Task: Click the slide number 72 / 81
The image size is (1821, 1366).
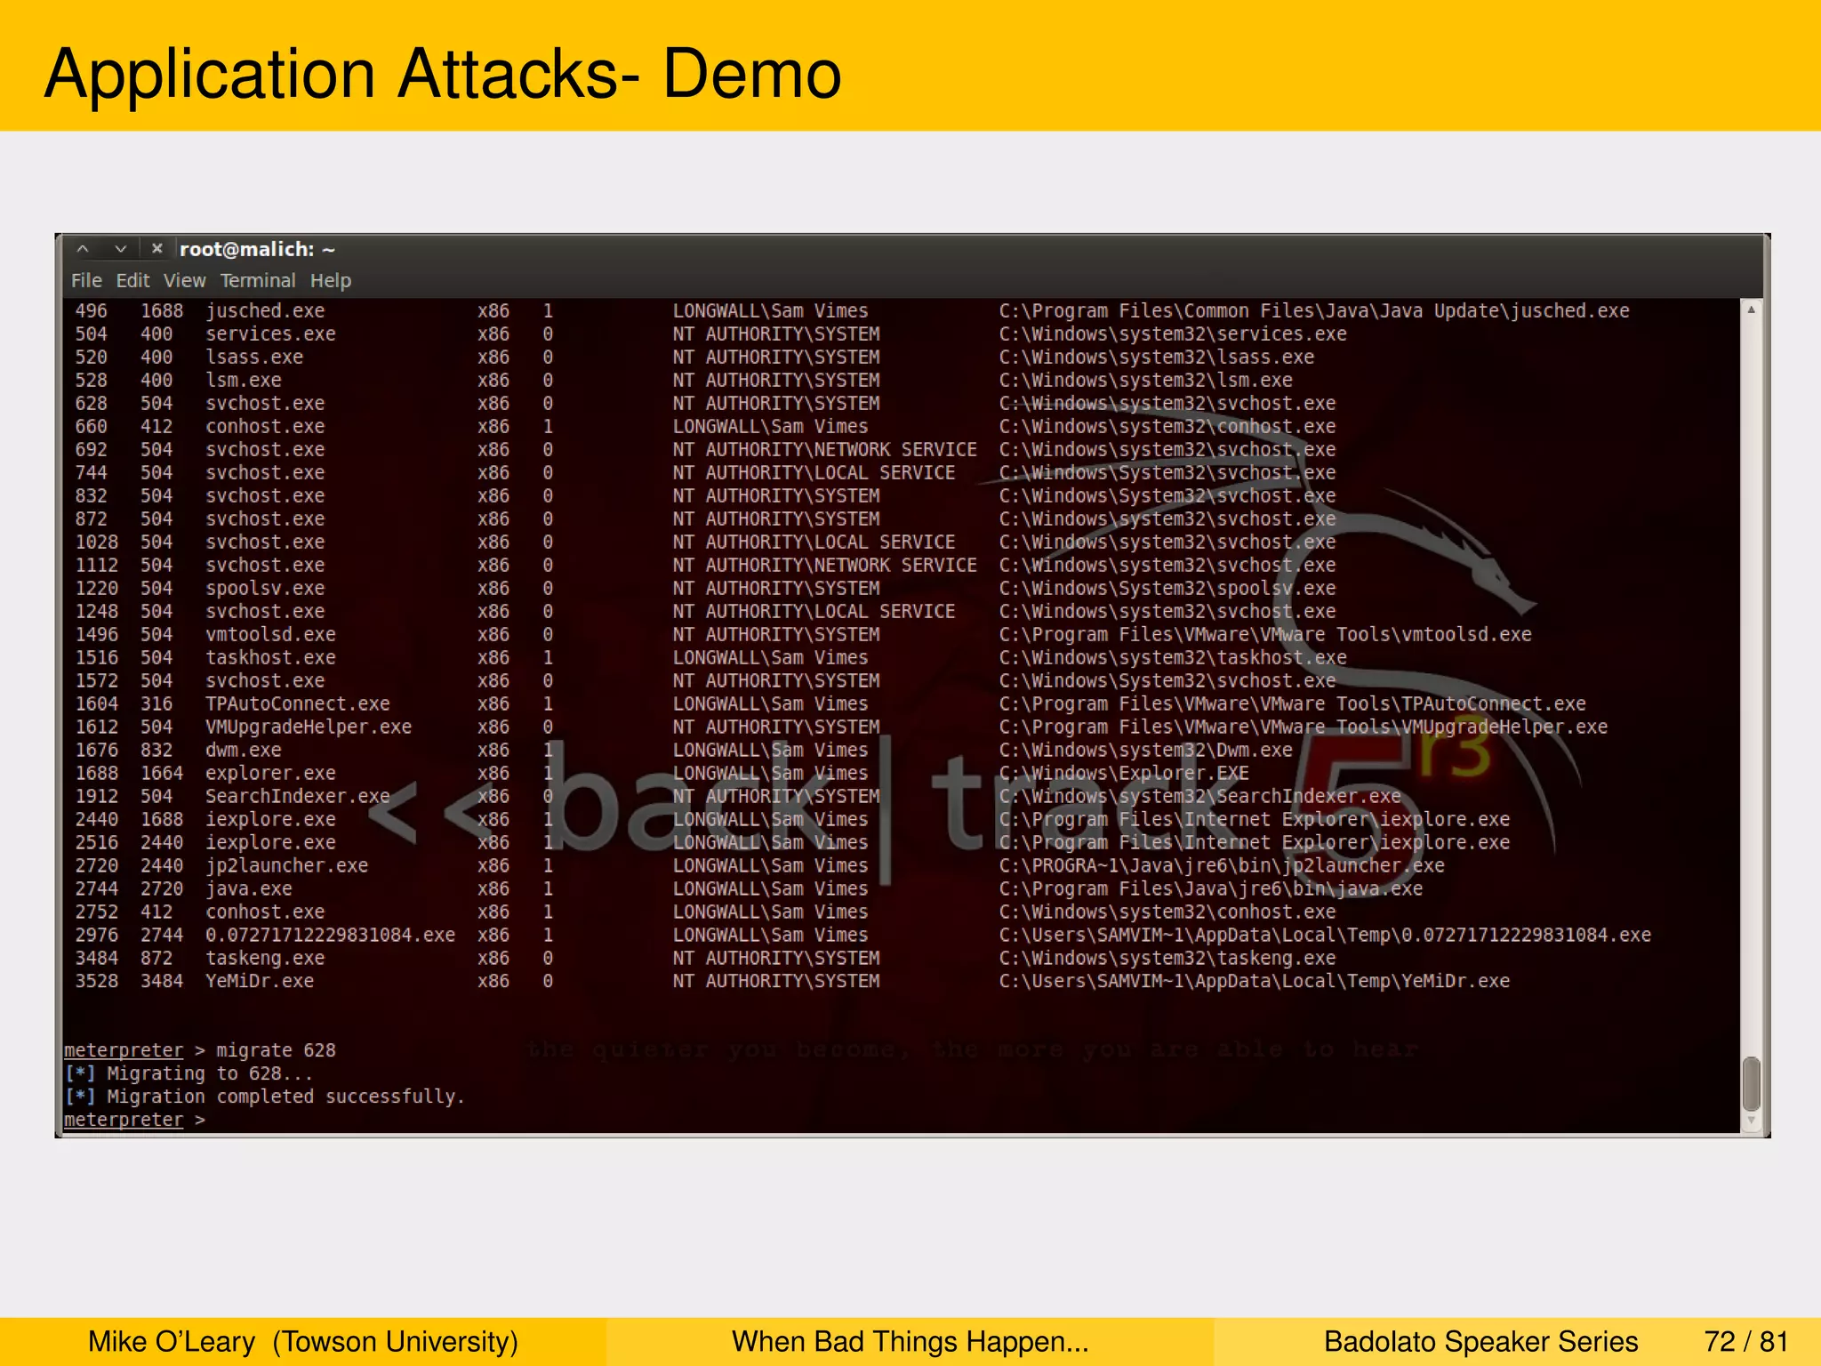Action: click(x=1746, y=1341)
